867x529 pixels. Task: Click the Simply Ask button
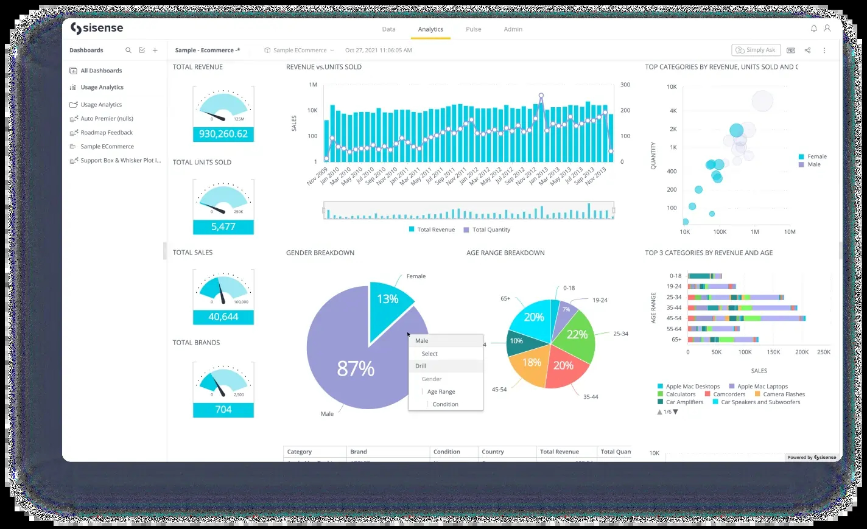tap(756, 50)
